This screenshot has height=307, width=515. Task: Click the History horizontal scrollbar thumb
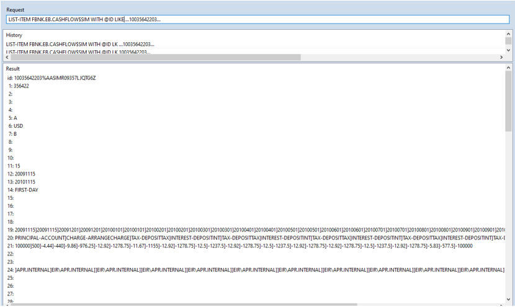point(155,57)
